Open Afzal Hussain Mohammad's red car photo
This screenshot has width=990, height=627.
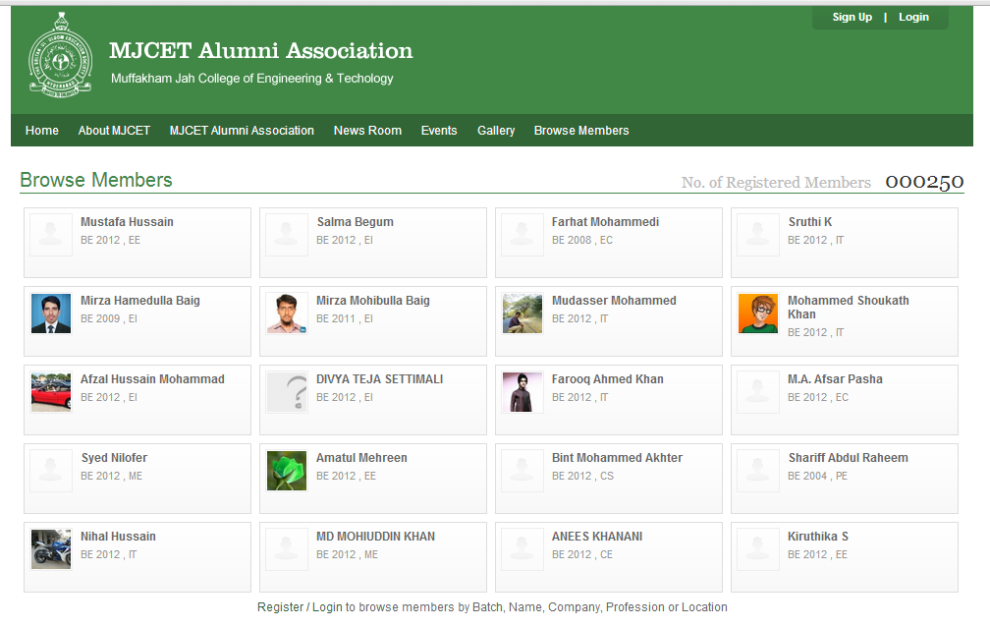(51, 392)
